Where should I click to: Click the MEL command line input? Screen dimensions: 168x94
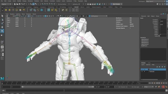click(x=35, y=91)
